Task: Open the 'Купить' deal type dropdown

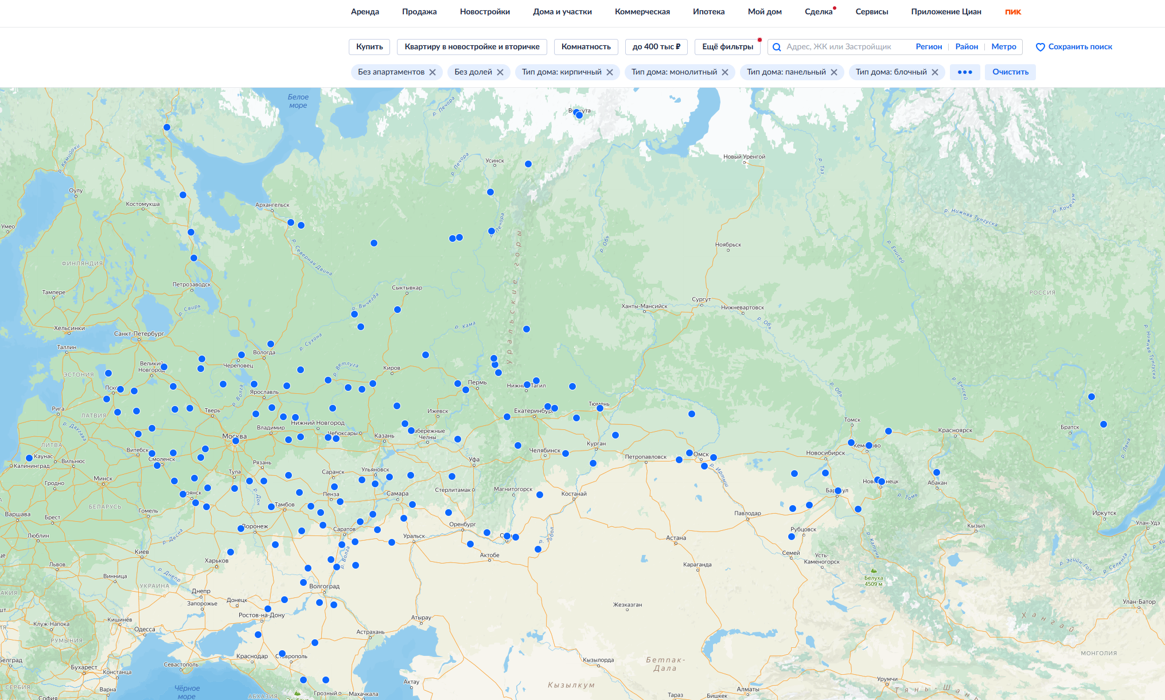Action: [369, 47]
